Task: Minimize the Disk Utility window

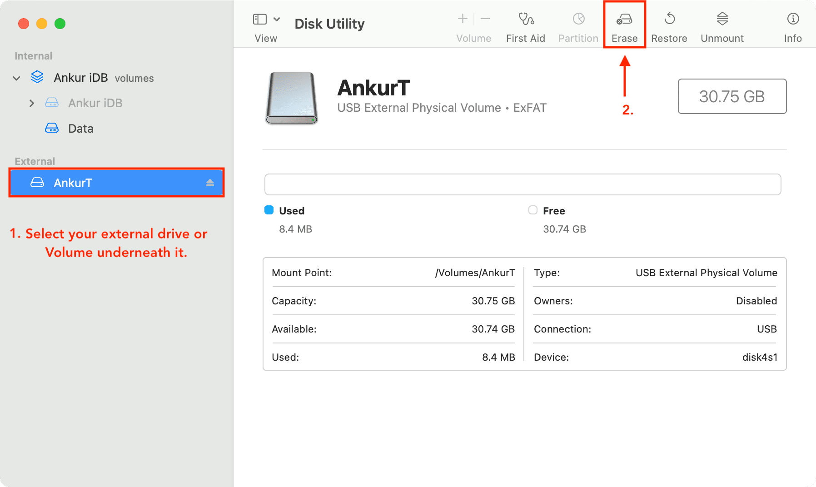Action: click(42, 24)
